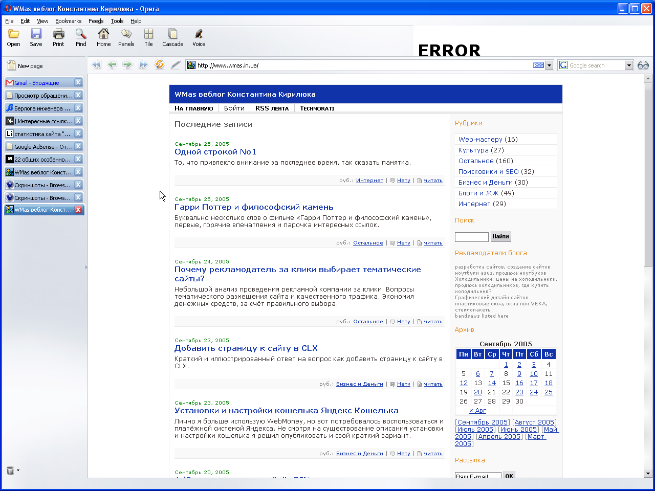This screenshot has width=655, height=491.
Task: Go to « Авг previous month link
Action: [x=477, y=411]
